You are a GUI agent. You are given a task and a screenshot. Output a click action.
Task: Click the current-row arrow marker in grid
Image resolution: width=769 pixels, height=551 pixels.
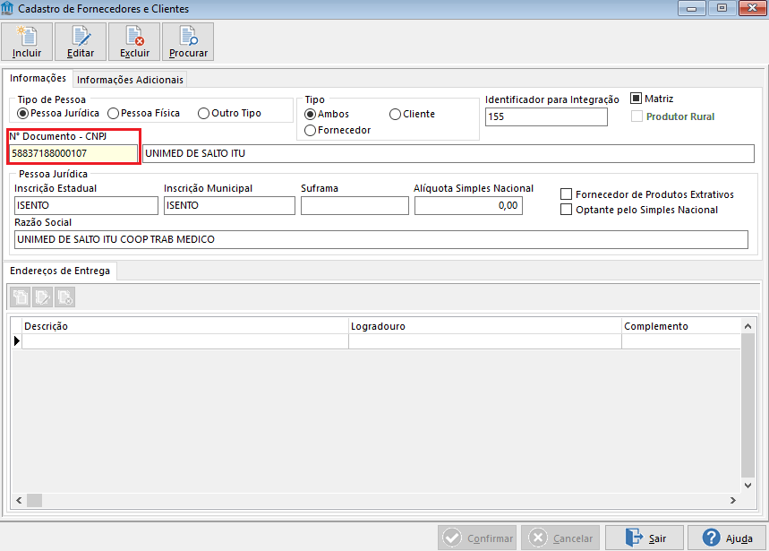pyautogui.click(x=17, y=340)
